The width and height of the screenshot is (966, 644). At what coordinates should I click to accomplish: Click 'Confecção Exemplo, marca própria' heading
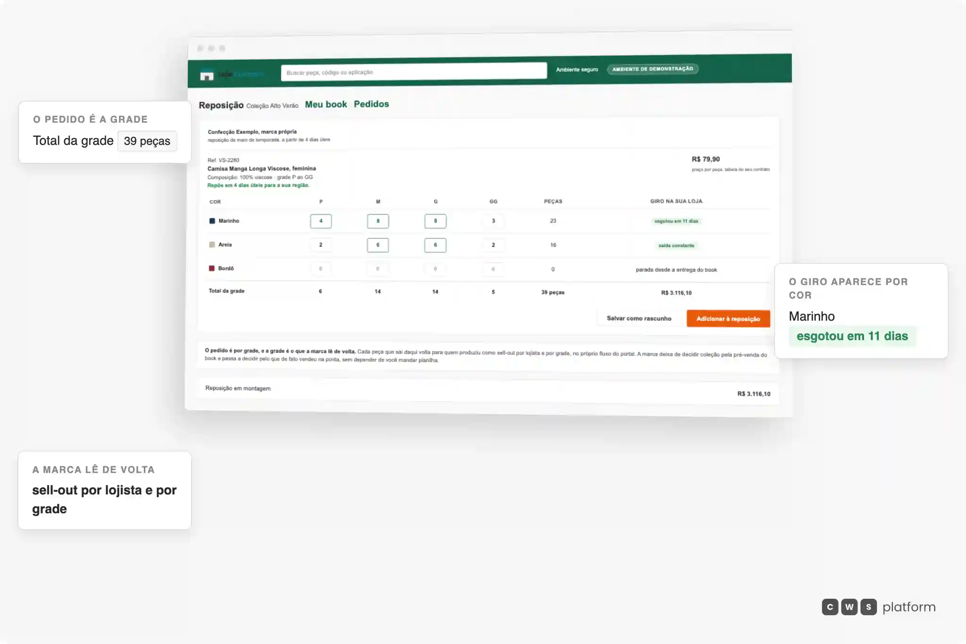coord(252,132)
